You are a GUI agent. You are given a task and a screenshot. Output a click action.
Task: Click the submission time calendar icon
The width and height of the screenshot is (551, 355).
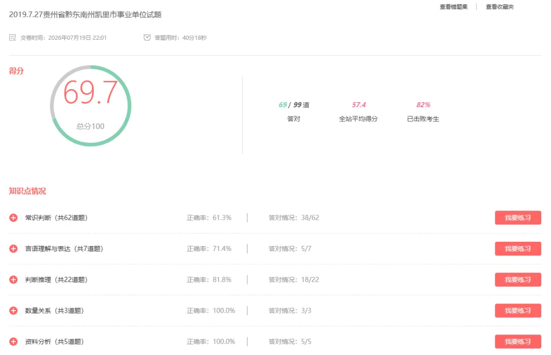pyautogui.click(x=12, y=38)
